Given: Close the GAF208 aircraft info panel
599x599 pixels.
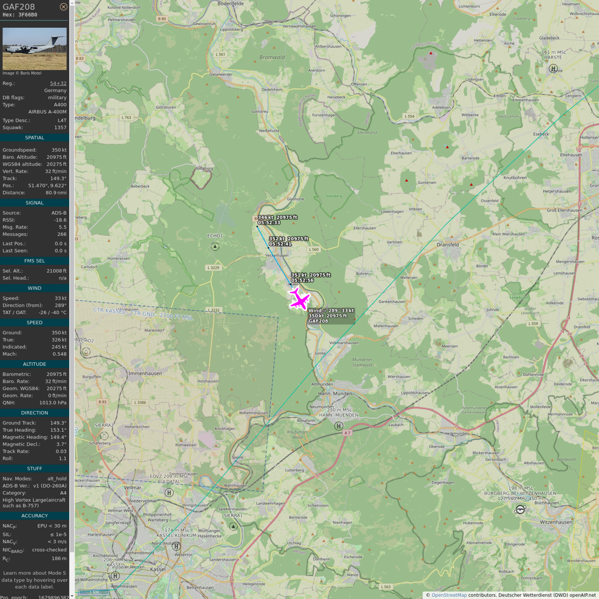Looking at the screenshot, I should coord(63,7).
